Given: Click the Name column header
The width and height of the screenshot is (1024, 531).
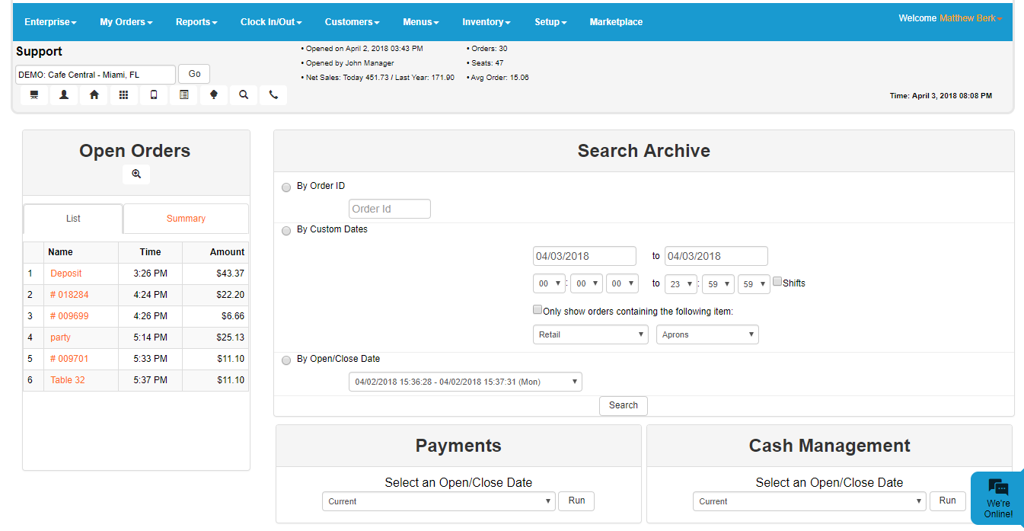Looking at the screenshot, I should point(81,252).
